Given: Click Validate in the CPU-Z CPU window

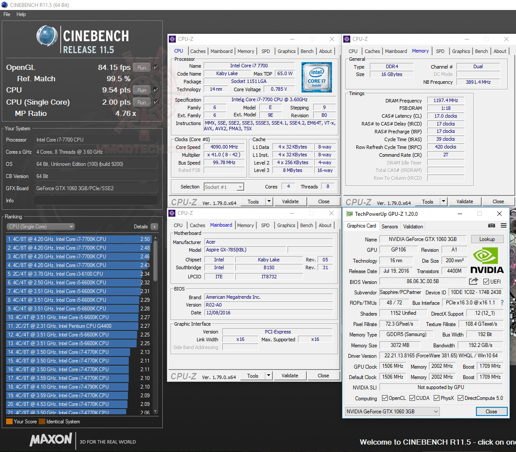Looking at the screenshot, I should coord(290,201).
